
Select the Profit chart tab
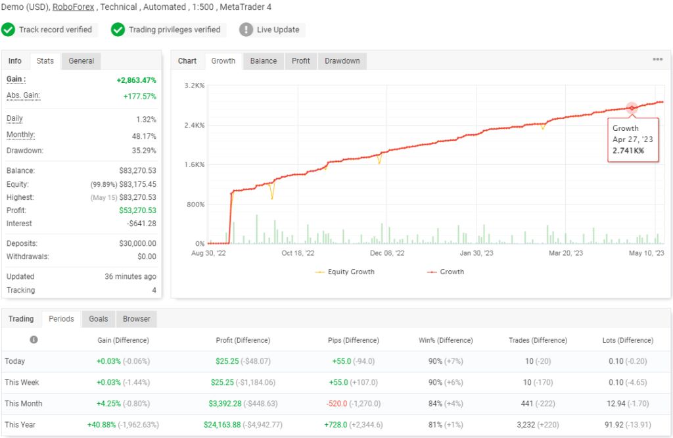click(300, 61)
